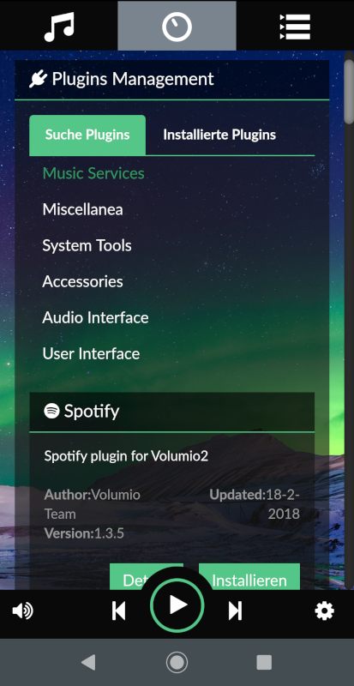
Task: Open the music note browse tab
Action: pyautogui.click(x=58, y=27)
